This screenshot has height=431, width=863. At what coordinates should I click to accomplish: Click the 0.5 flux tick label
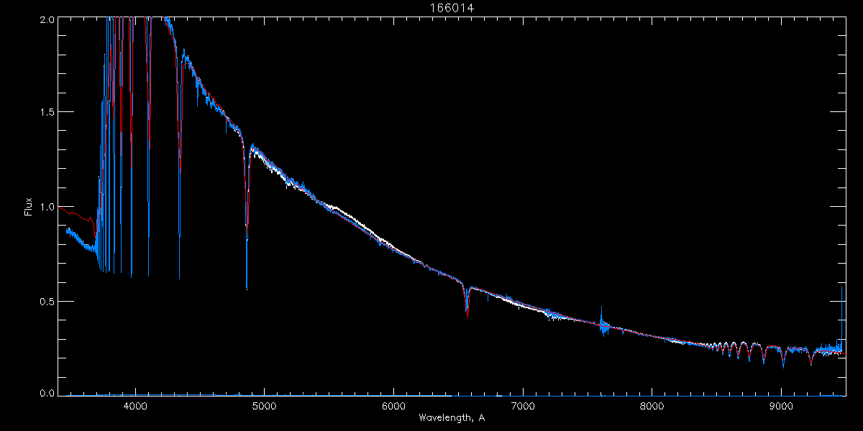tap(47, 300)
